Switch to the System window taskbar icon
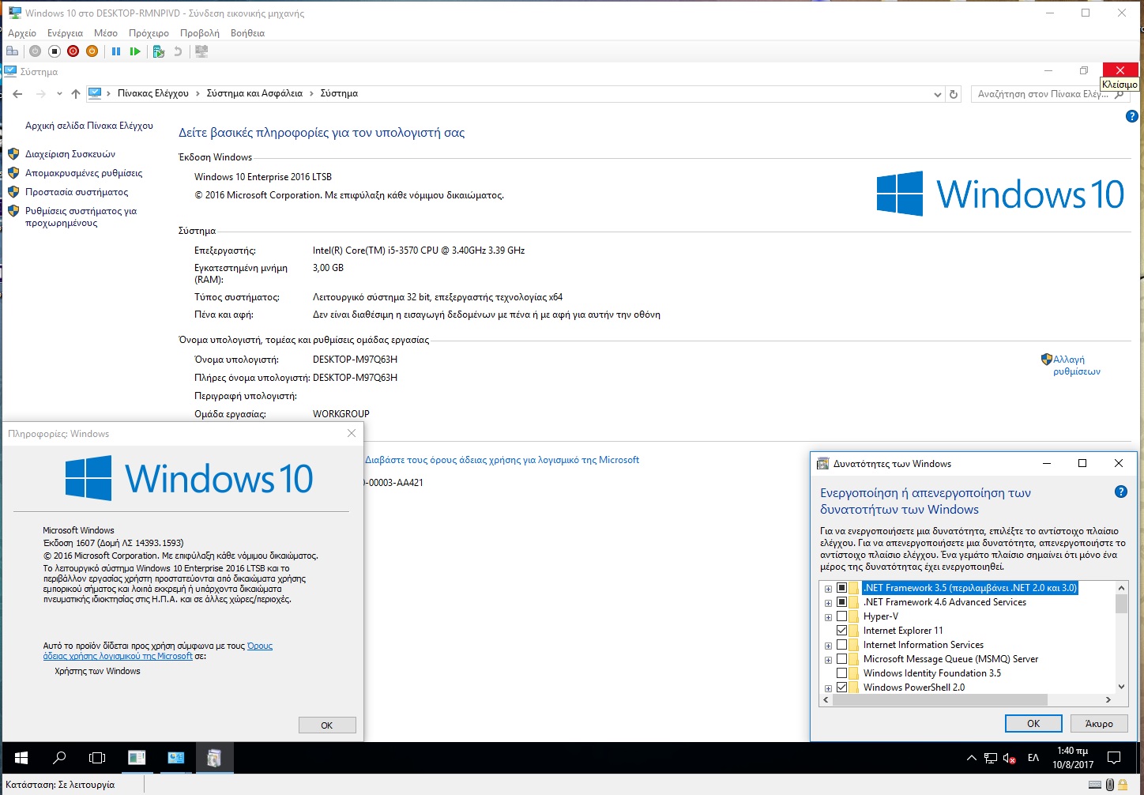This screenshot has width=1144, height=795. [175, 758]
